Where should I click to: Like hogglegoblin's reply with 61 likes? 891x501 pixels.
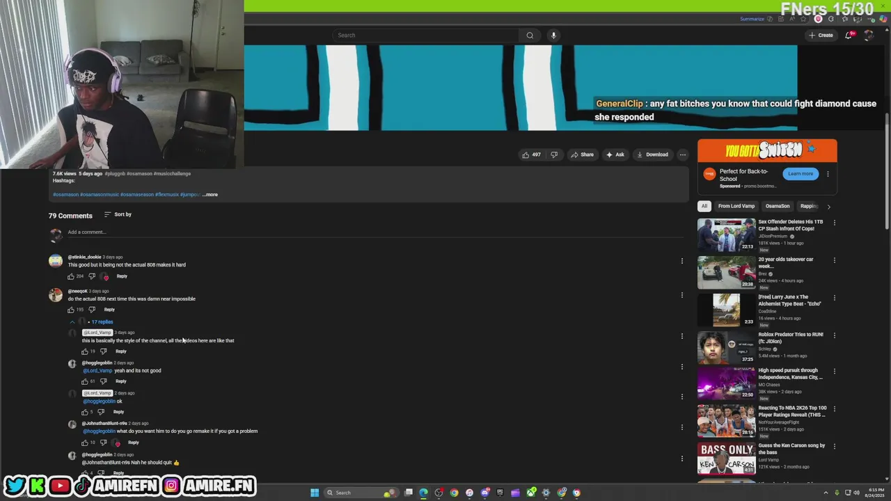click(x=85, y=381)
